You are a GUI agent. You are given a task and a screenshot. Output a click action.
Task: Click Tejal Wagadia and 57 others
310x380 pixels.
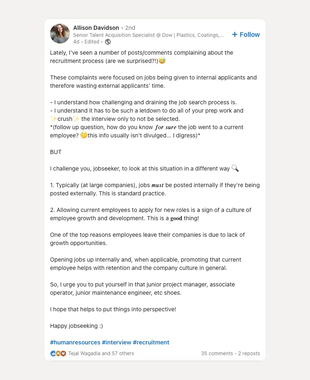[x=100, y=354]
